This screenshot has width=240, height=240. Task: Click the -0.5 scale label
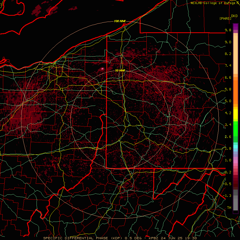click(x=227, y=184)
